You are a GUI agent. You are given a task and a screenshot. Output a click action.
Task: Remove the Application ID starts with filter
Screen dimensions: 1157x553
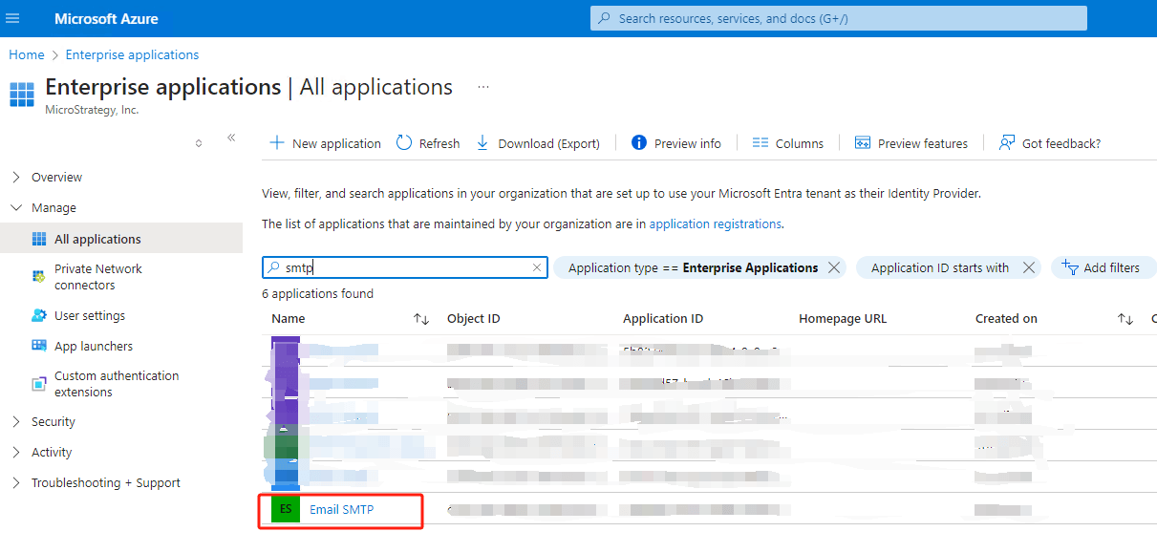pos(1028,268)
